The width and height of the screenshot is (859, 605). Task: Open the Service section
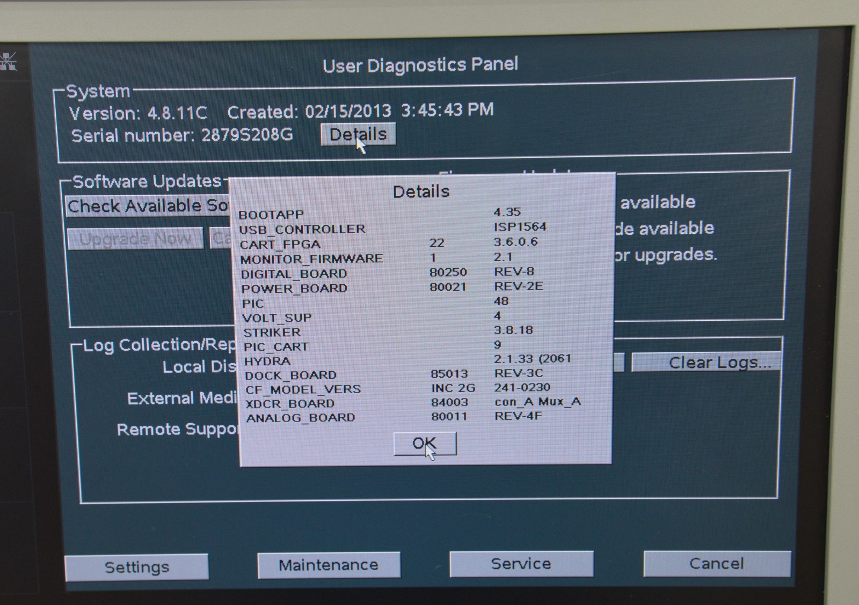521,564
